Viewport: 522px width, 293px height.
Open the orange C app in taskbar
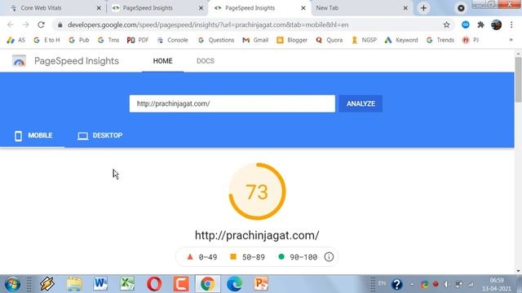pyautogui.click(x=181, y=284)
